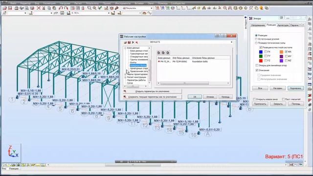Click the XYZ axis orientation icon
Image resolution: width=313 pixels, height=176 pixels.
coord(13,152)
